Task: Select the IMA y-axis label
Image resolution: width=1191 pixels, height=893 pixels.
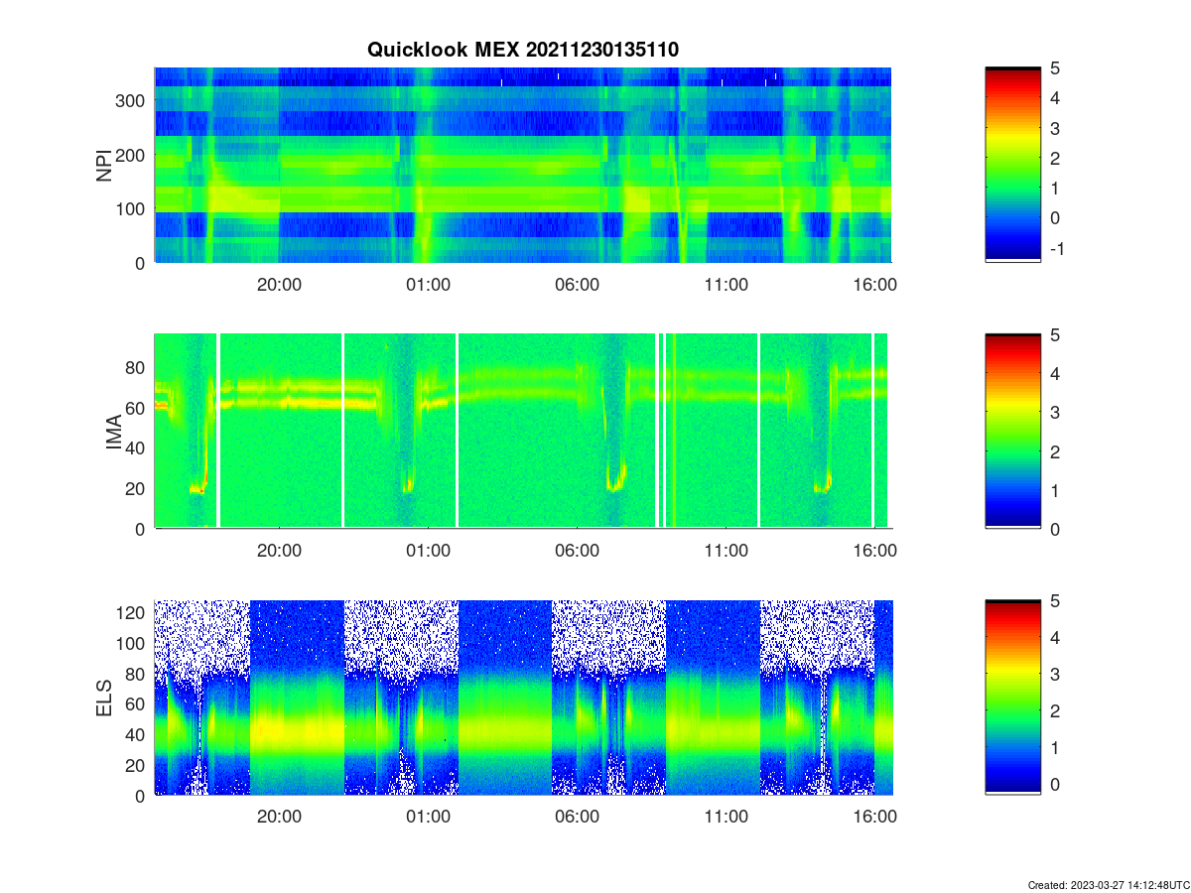Action: [113, 432]
